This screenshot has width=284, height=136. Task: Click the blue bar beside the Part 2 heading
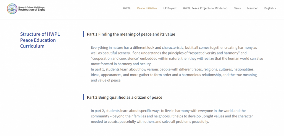point(83,97)
